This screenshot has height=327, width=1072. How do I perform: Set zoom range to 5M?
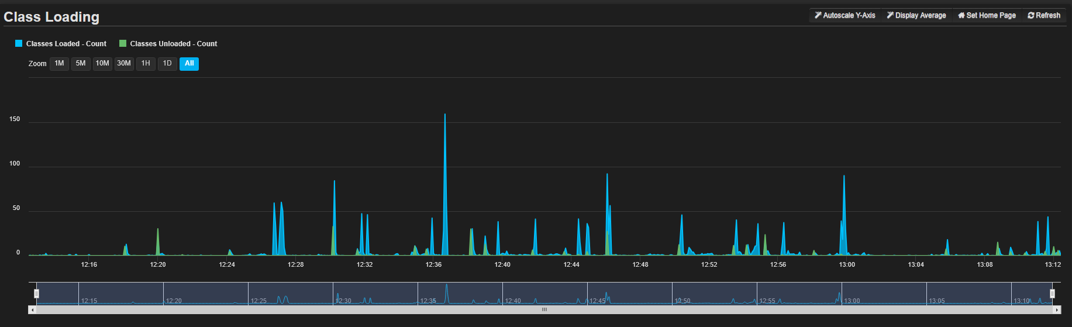tap(81, 64)
